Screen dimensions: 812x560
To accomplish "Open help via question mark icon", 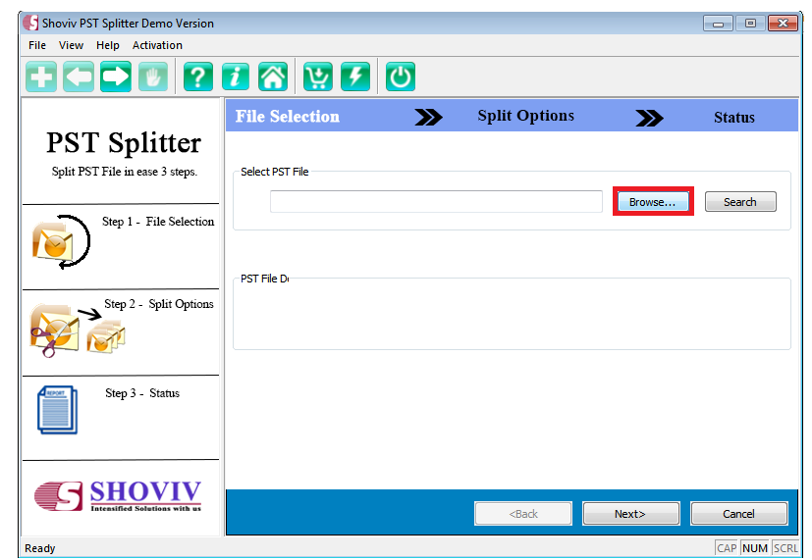I will pyautogui.click(x=198, y=77).
